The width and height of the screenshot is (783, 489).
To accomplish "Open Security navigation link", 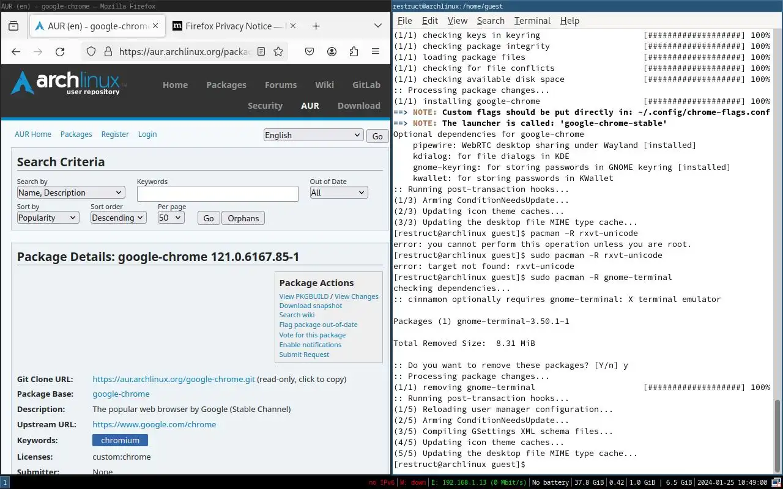I will click(265, 106).
